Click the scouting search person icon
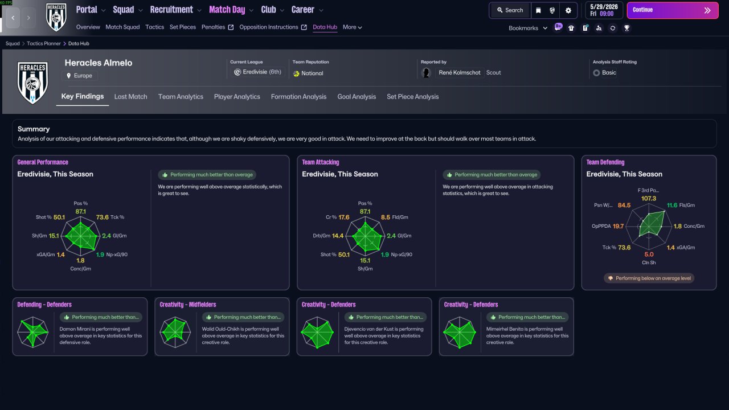Screen dimensions: 729x410 pos(599,28)
